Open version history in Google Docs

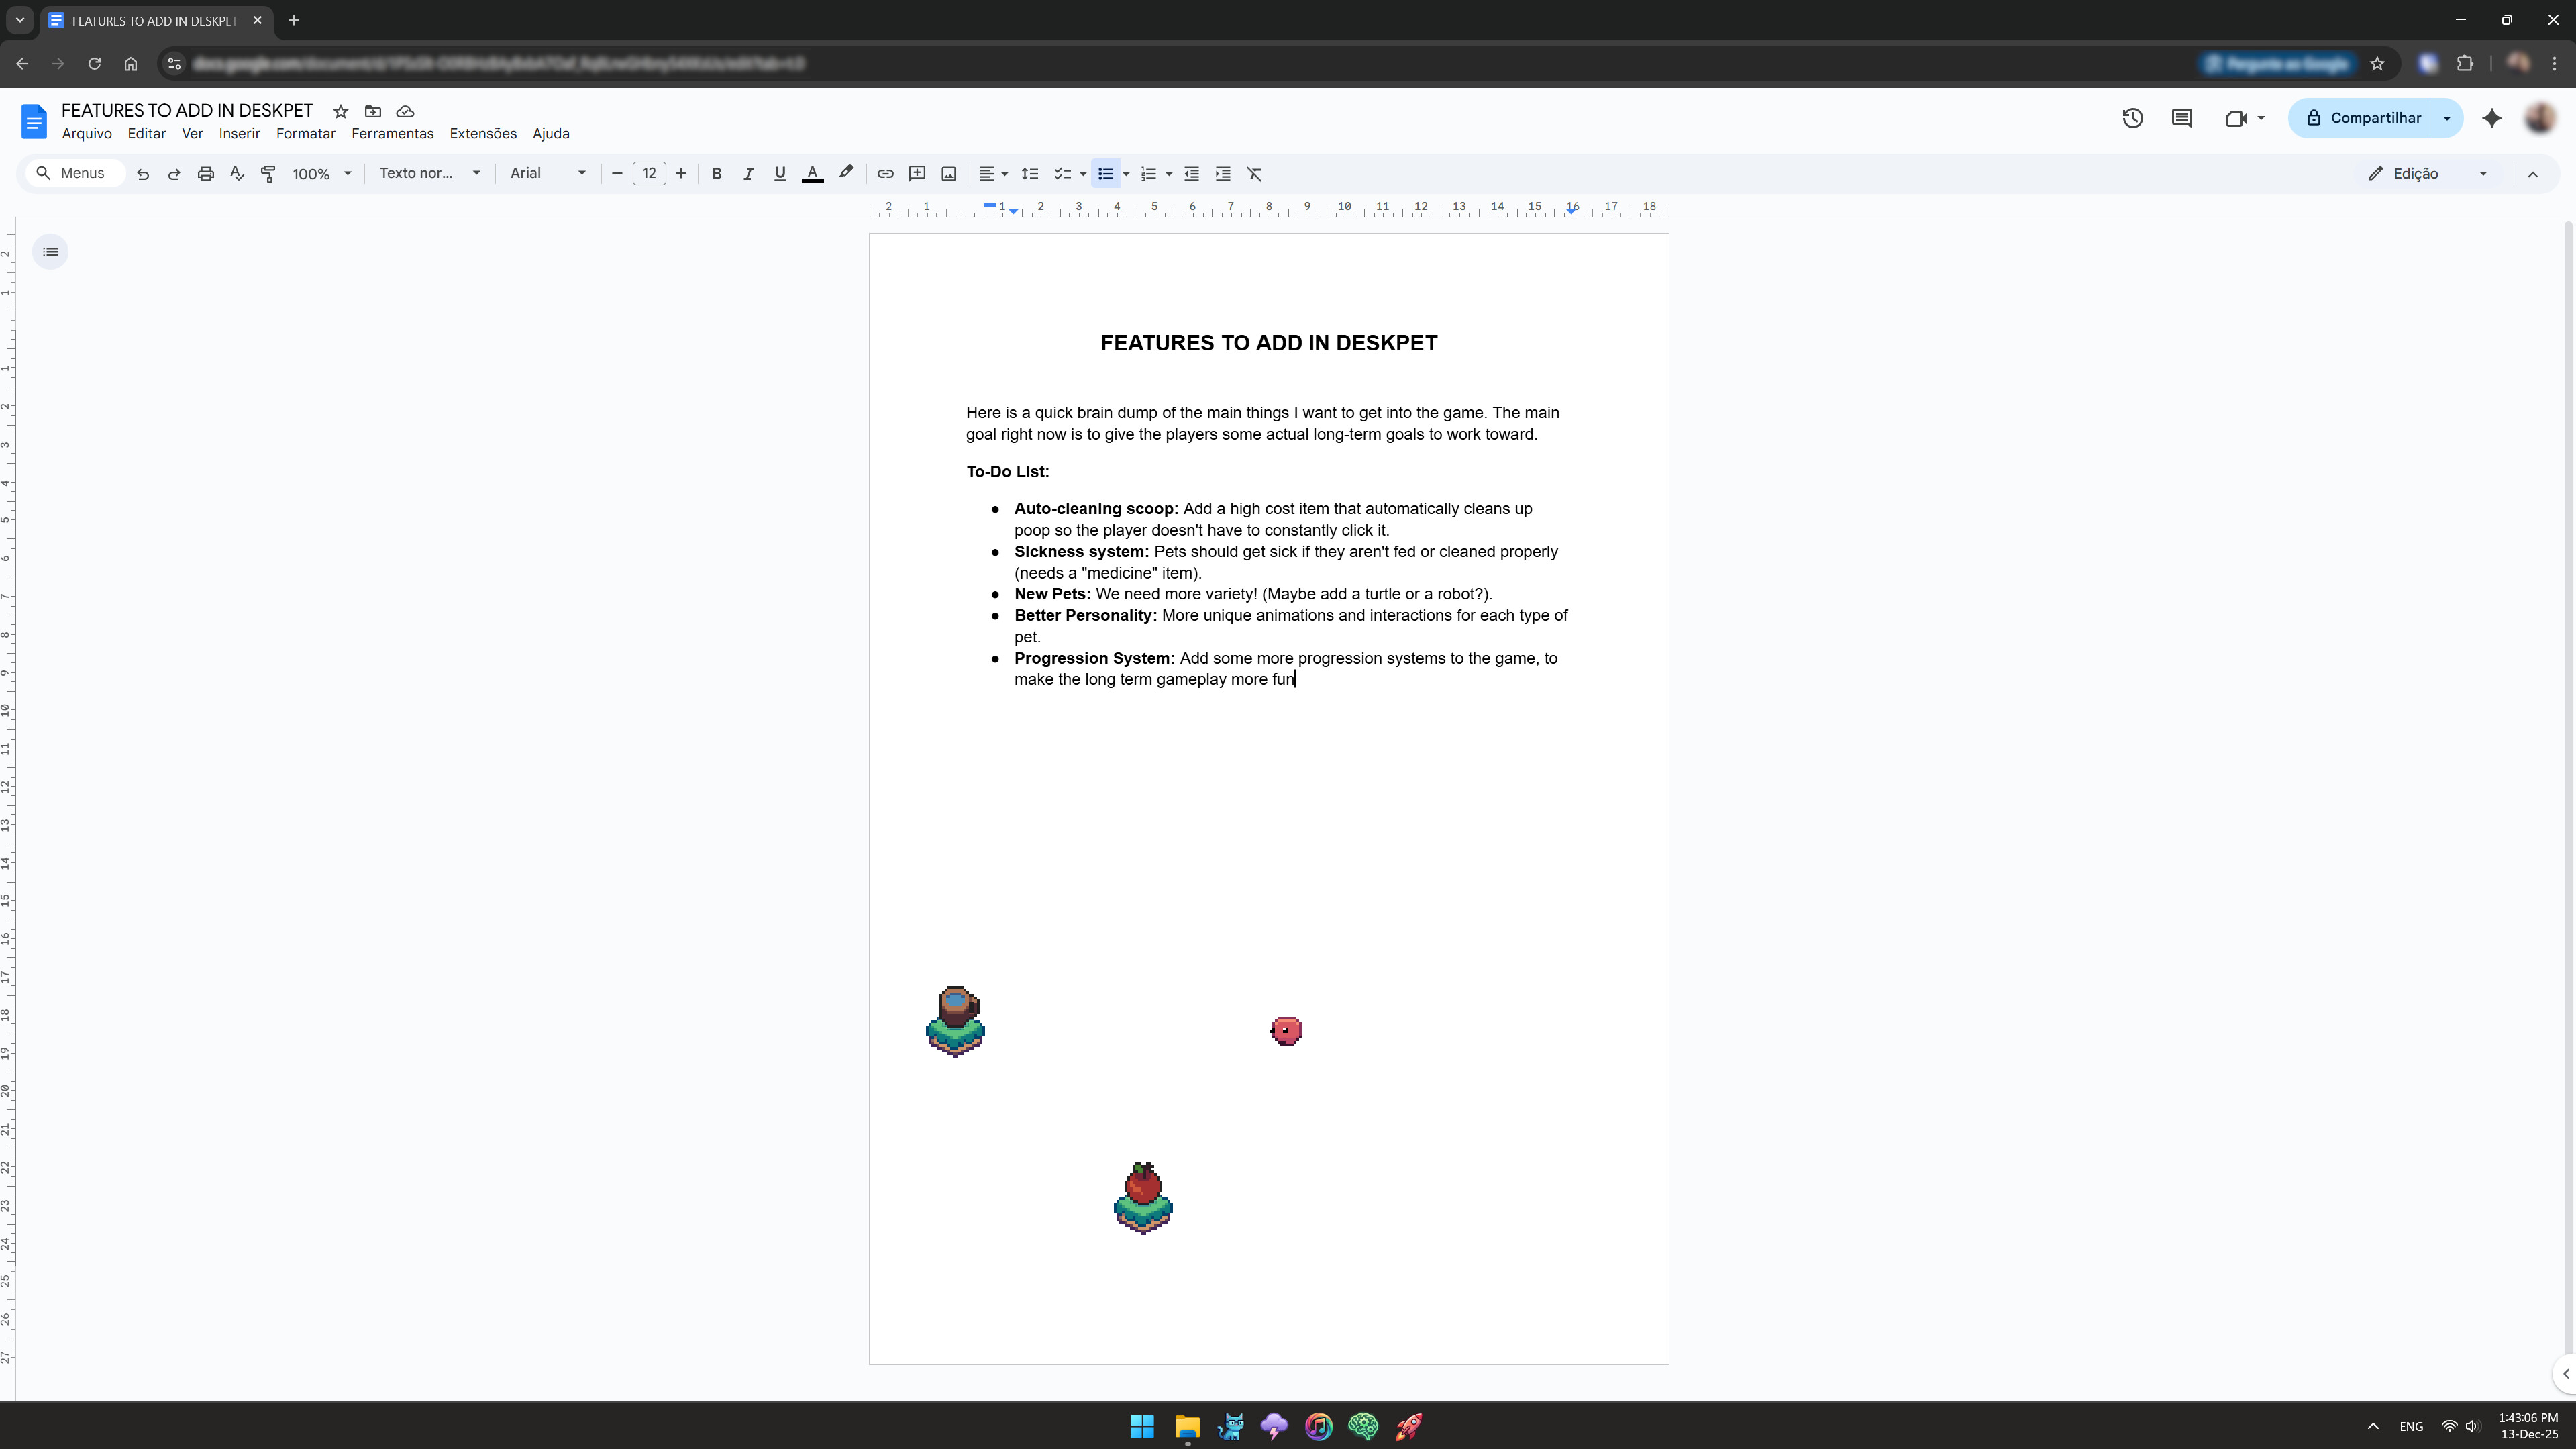(2133, 118)
